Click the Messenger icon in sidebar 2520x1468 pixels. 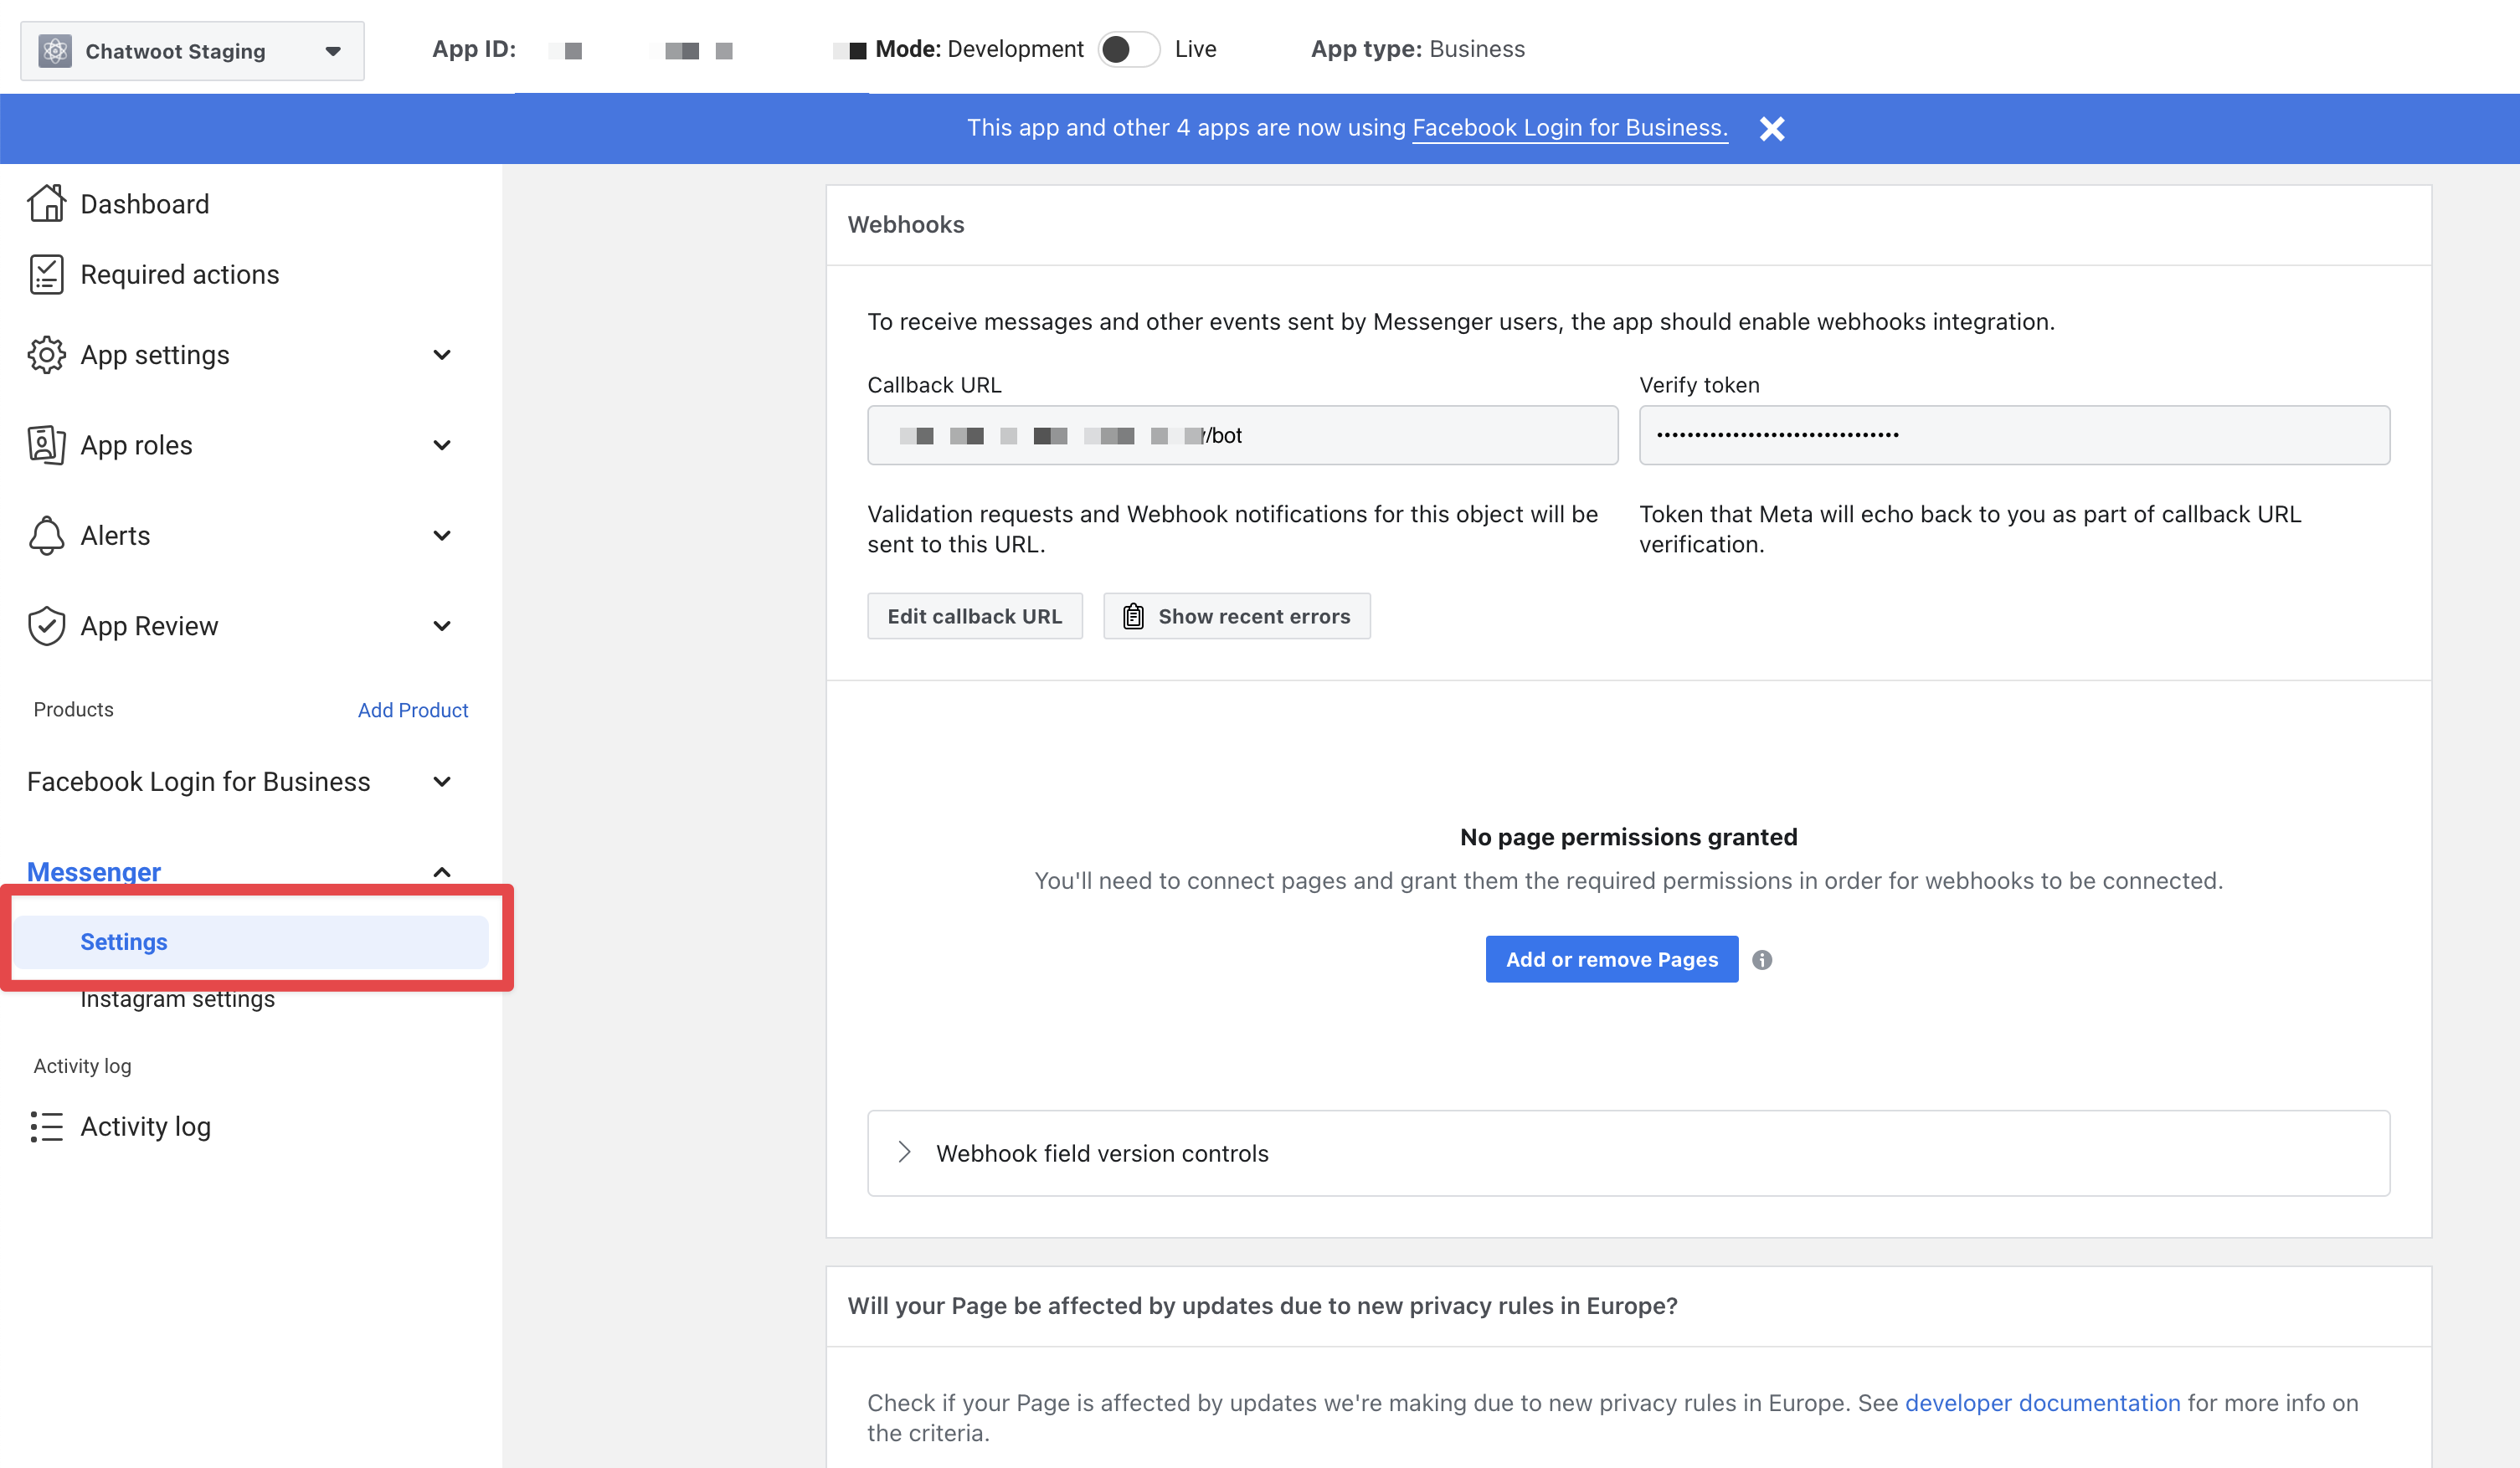click(x=93, y=872)
